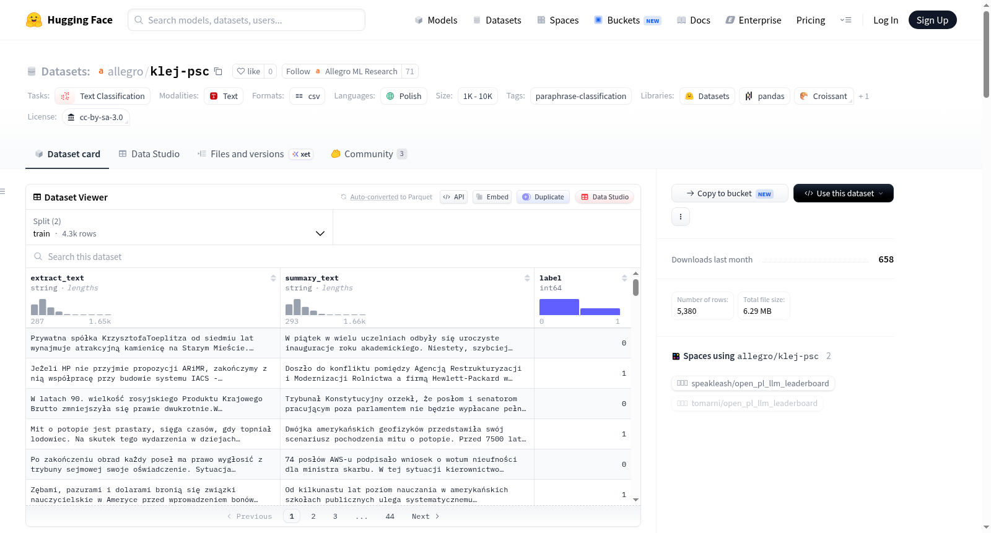Screen dimensions: 991x533
Task: Show the +1 additional libraries
Action: pos(863,96)
